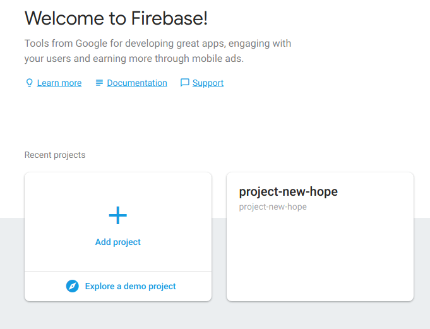Click the lightbulb icon beside Learn more
This screenshot has width=430, height=329.
pyautogui.click(x=29, y=83)
